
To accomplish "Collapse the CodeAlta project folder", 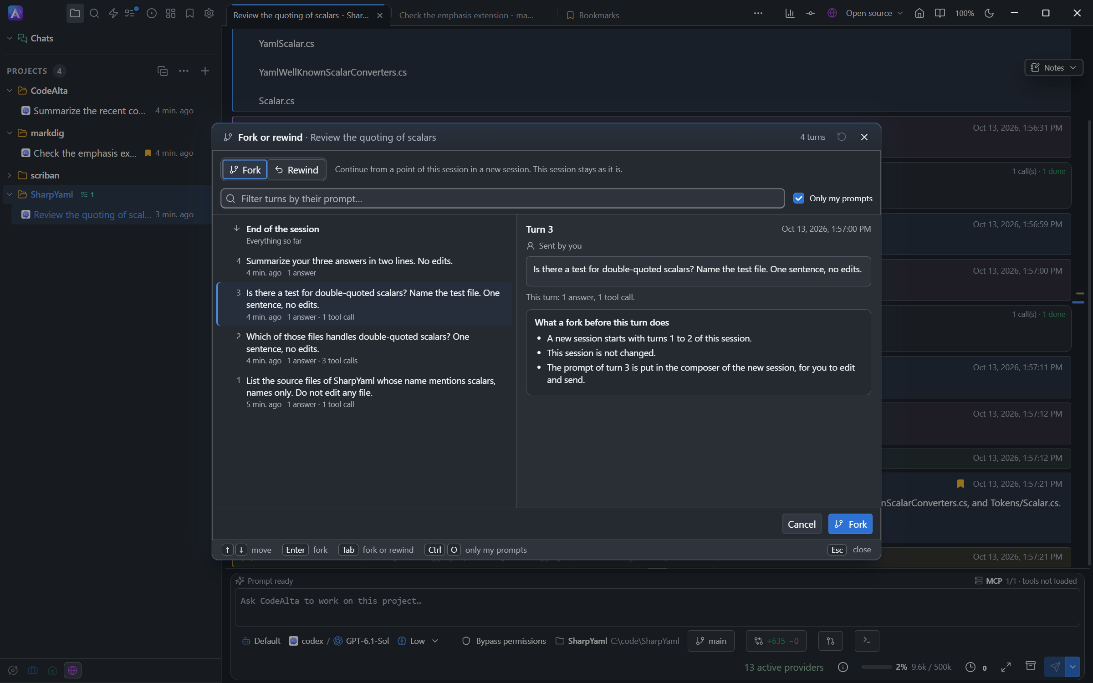I will tap(10, 91).
